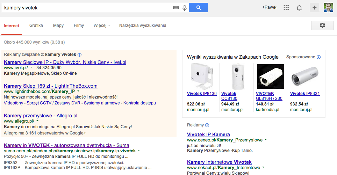Activate voice search microphone icon
The width and height of the screenshot is (337, 175).
pos(184,8)
